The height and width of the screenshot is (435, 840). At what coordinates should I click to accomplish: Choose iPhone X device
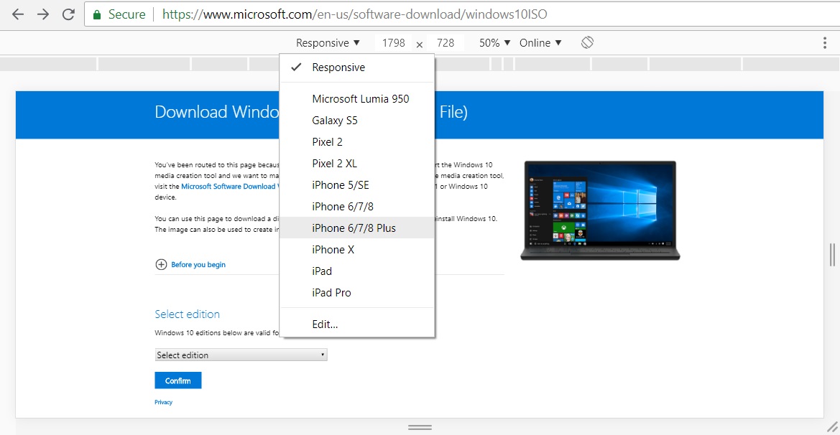click(357, 249)
